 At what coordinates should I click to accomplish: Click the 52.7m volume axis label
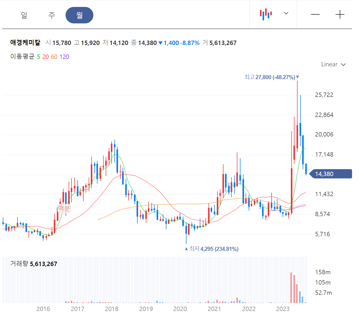click(x=324, y=293)
